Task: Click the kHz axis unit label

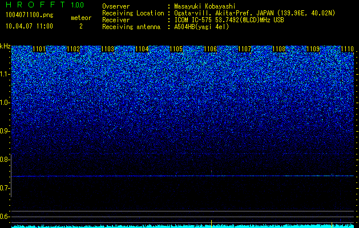Action: coord(5,46)
